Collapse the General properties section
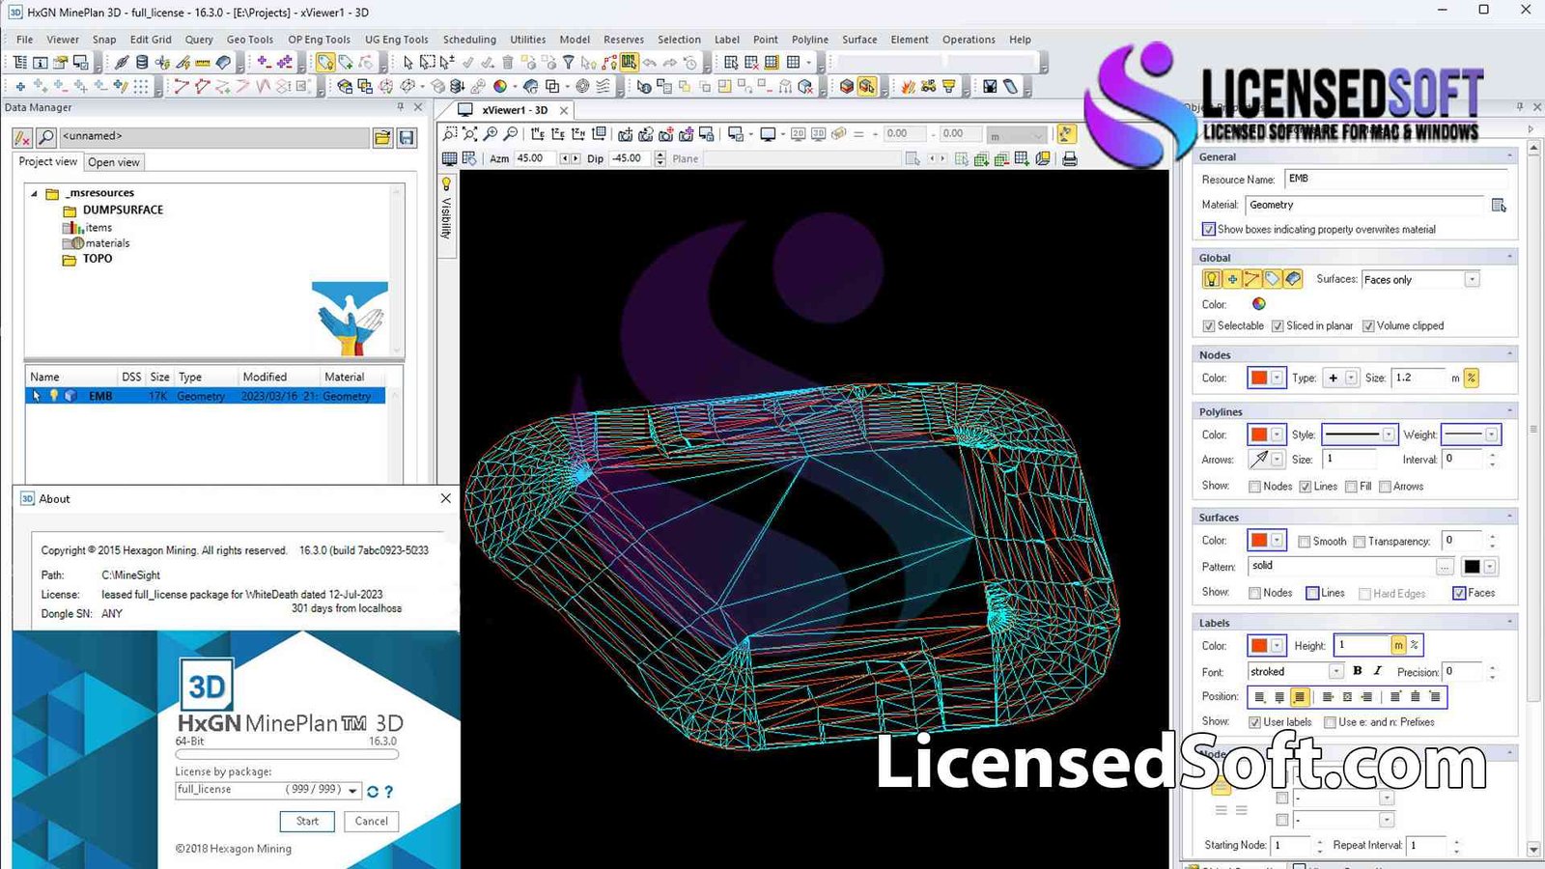The height and width of the screenshot is (869, 1545). coord(1509,156)
